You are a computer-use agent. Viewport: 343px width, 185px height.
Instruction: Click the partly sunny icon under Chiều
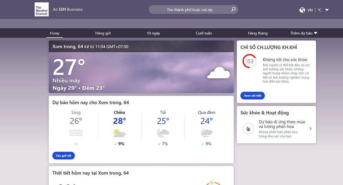pos(119,133)
